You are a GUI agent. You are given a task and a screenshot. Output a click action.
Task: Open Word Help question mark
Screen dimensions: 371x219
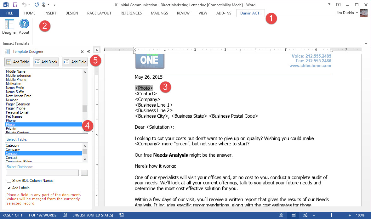[329, 5]
